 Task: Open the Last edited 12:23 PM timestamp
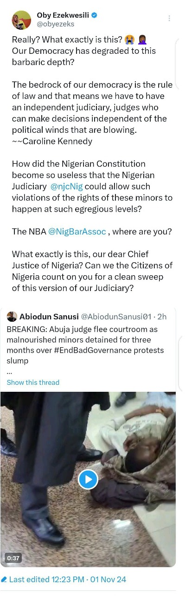click(67, 580)
